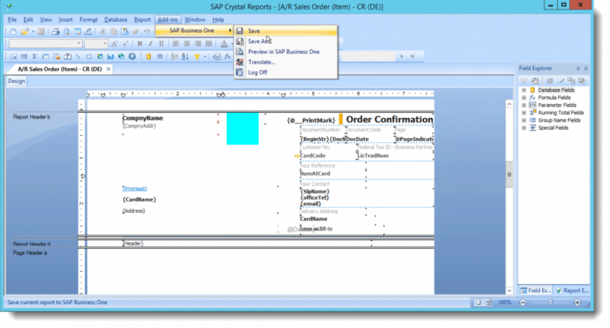This screenshot has width=610, height=328.
Task: Click the PrintHeadr hyperlink field
Action: [x=134, y=189]
